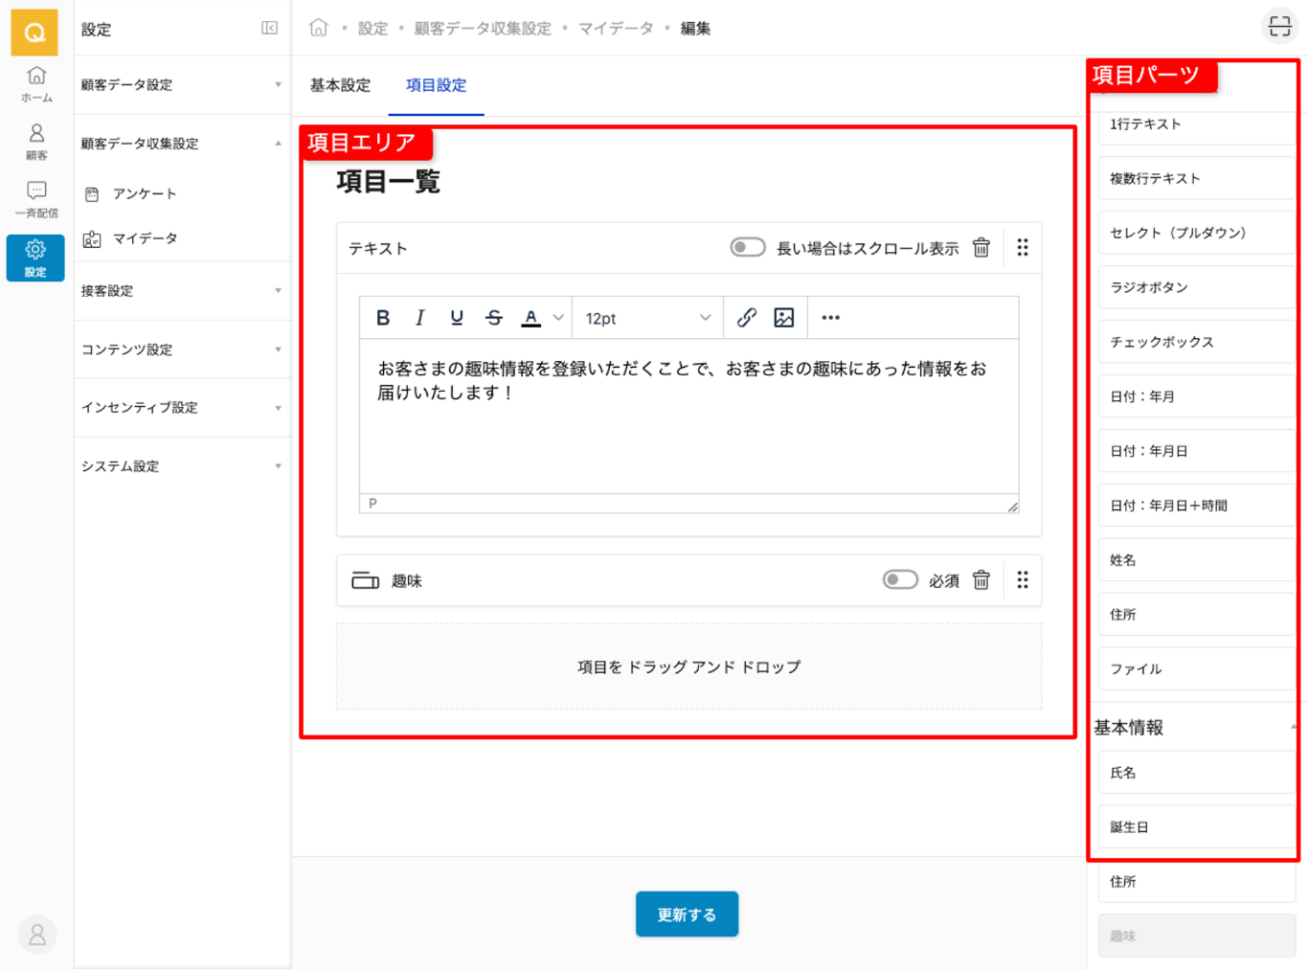Select マイデータ in the sidebar menu
Screen dimensions: 1308x970
(x=145, y=238)
